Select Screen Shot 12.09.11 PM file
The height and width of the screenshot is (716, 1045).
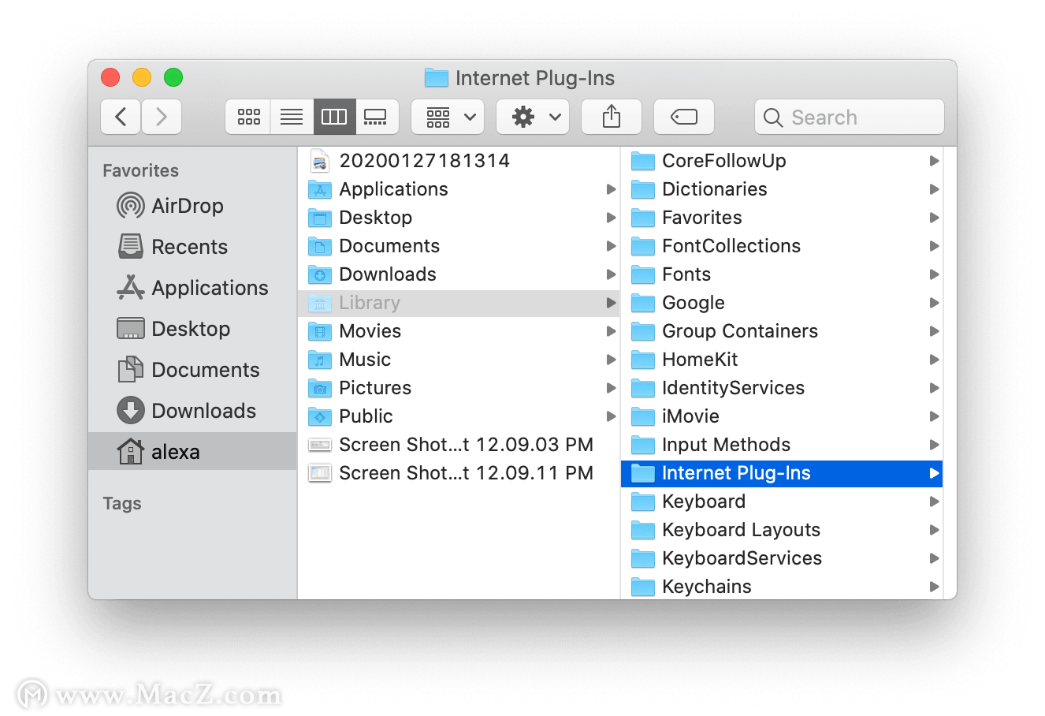coord(459,473)
